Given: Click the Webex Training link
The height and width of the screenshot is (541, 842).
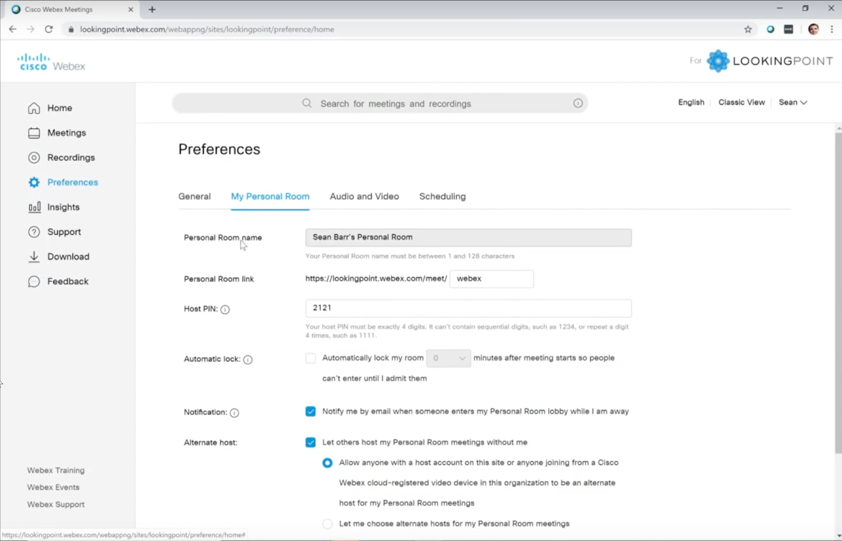Looking at the screenshot, I should coord(56,470).
